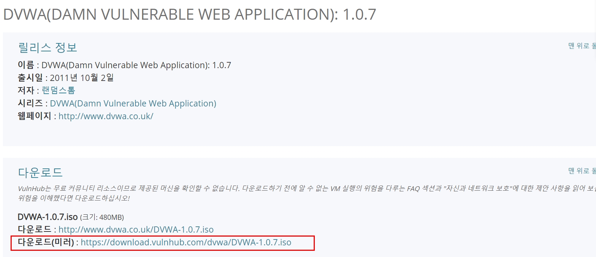The image size is (596, 257).
Task: Open the http://www.dvwa.co.uk/DVWA-1.0.7.iso download link
Action: pyautogui.click(x=136, y=230)
